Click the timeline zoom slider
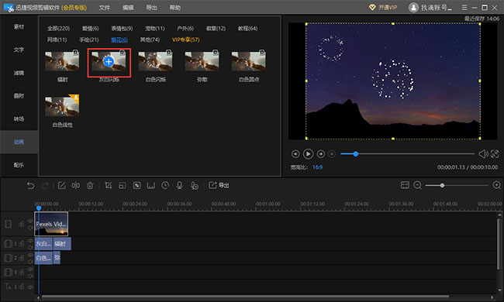Screen dimensions: 504x302 (457, 186)
